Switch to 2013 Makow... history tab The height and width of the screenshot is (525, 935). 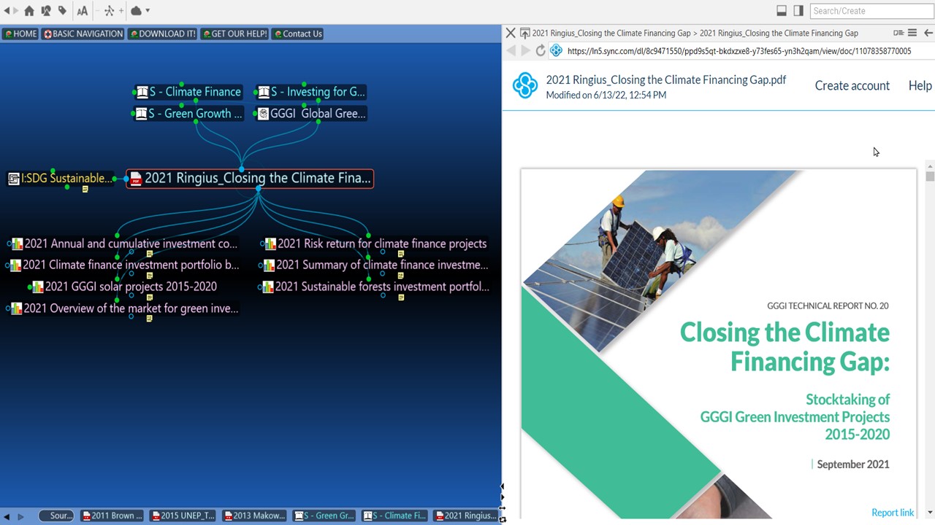(254, 516)
